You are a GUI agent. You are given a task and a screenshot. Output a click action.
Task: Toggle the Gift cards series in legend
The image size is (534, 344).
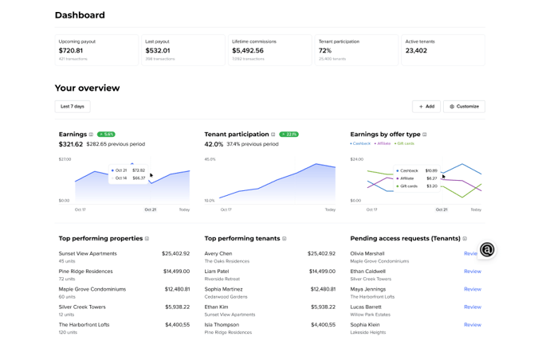click(x=405, y=144)
